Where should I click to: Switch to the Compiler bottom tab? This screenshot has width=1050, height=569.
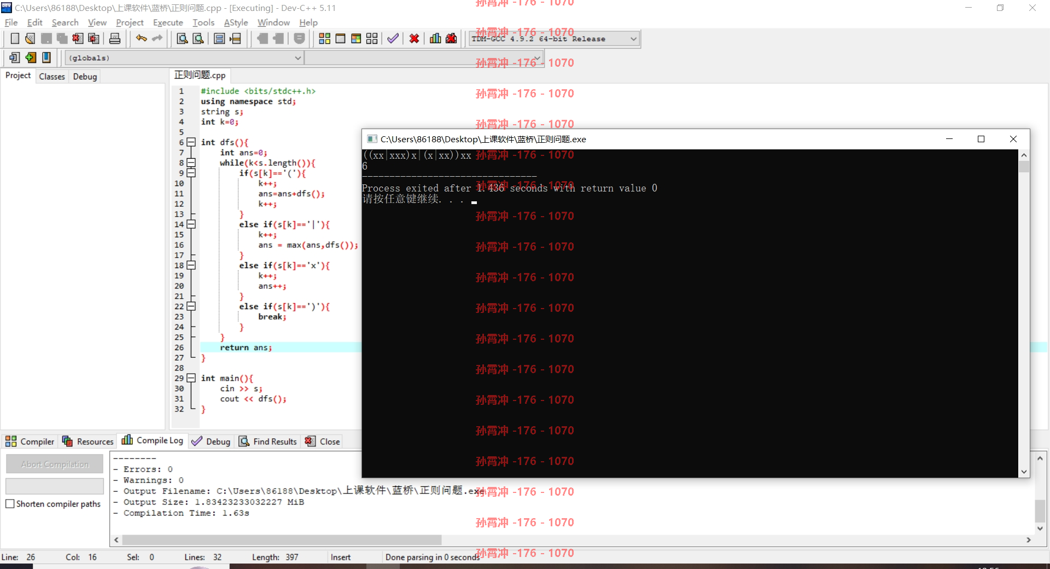click(30, 442)
